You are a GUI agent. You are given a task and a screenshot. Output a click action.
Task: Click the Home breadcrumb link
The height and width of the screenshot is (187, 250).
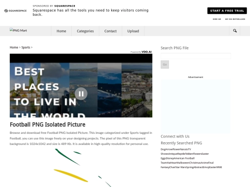tap(14, 48)
